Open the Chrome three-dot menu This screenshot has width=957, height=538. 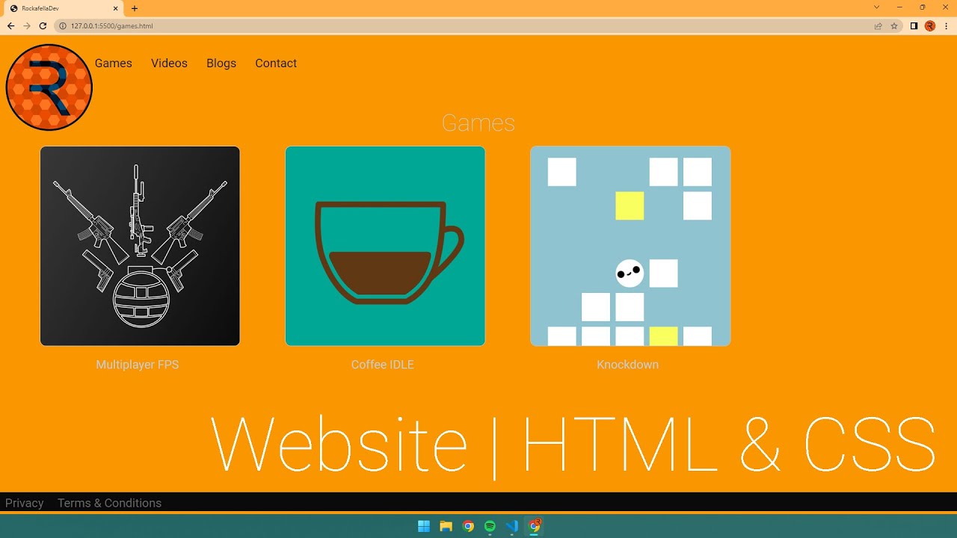946,25
